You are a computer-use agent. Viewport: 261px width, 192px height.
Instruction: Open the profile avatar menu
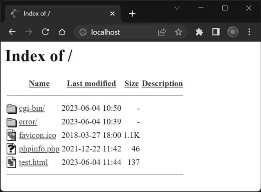(x=233, y=32)
